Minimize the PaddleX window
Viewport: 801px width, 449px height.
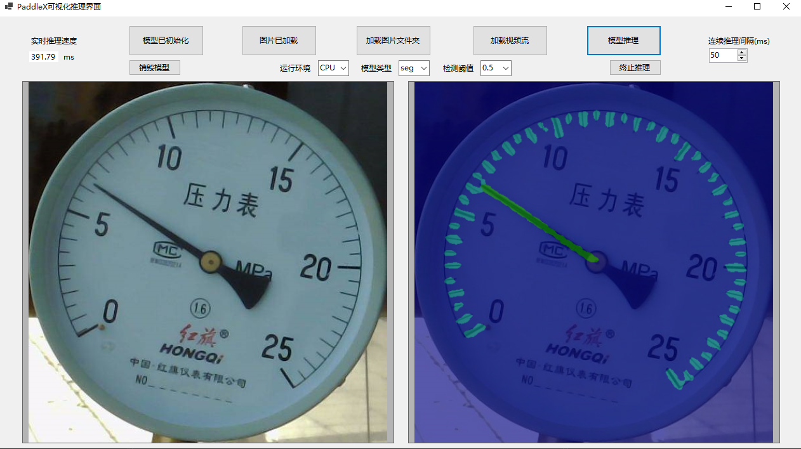(728, 6)
